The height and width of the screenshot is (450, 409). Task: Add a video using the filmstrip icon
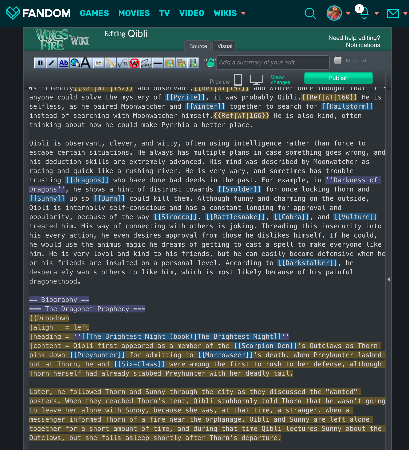coord(193,63)
